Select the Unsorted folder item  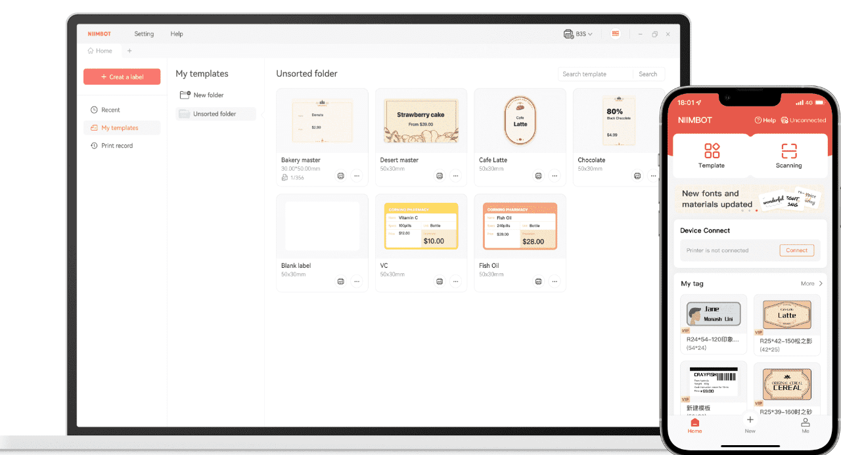216,114
